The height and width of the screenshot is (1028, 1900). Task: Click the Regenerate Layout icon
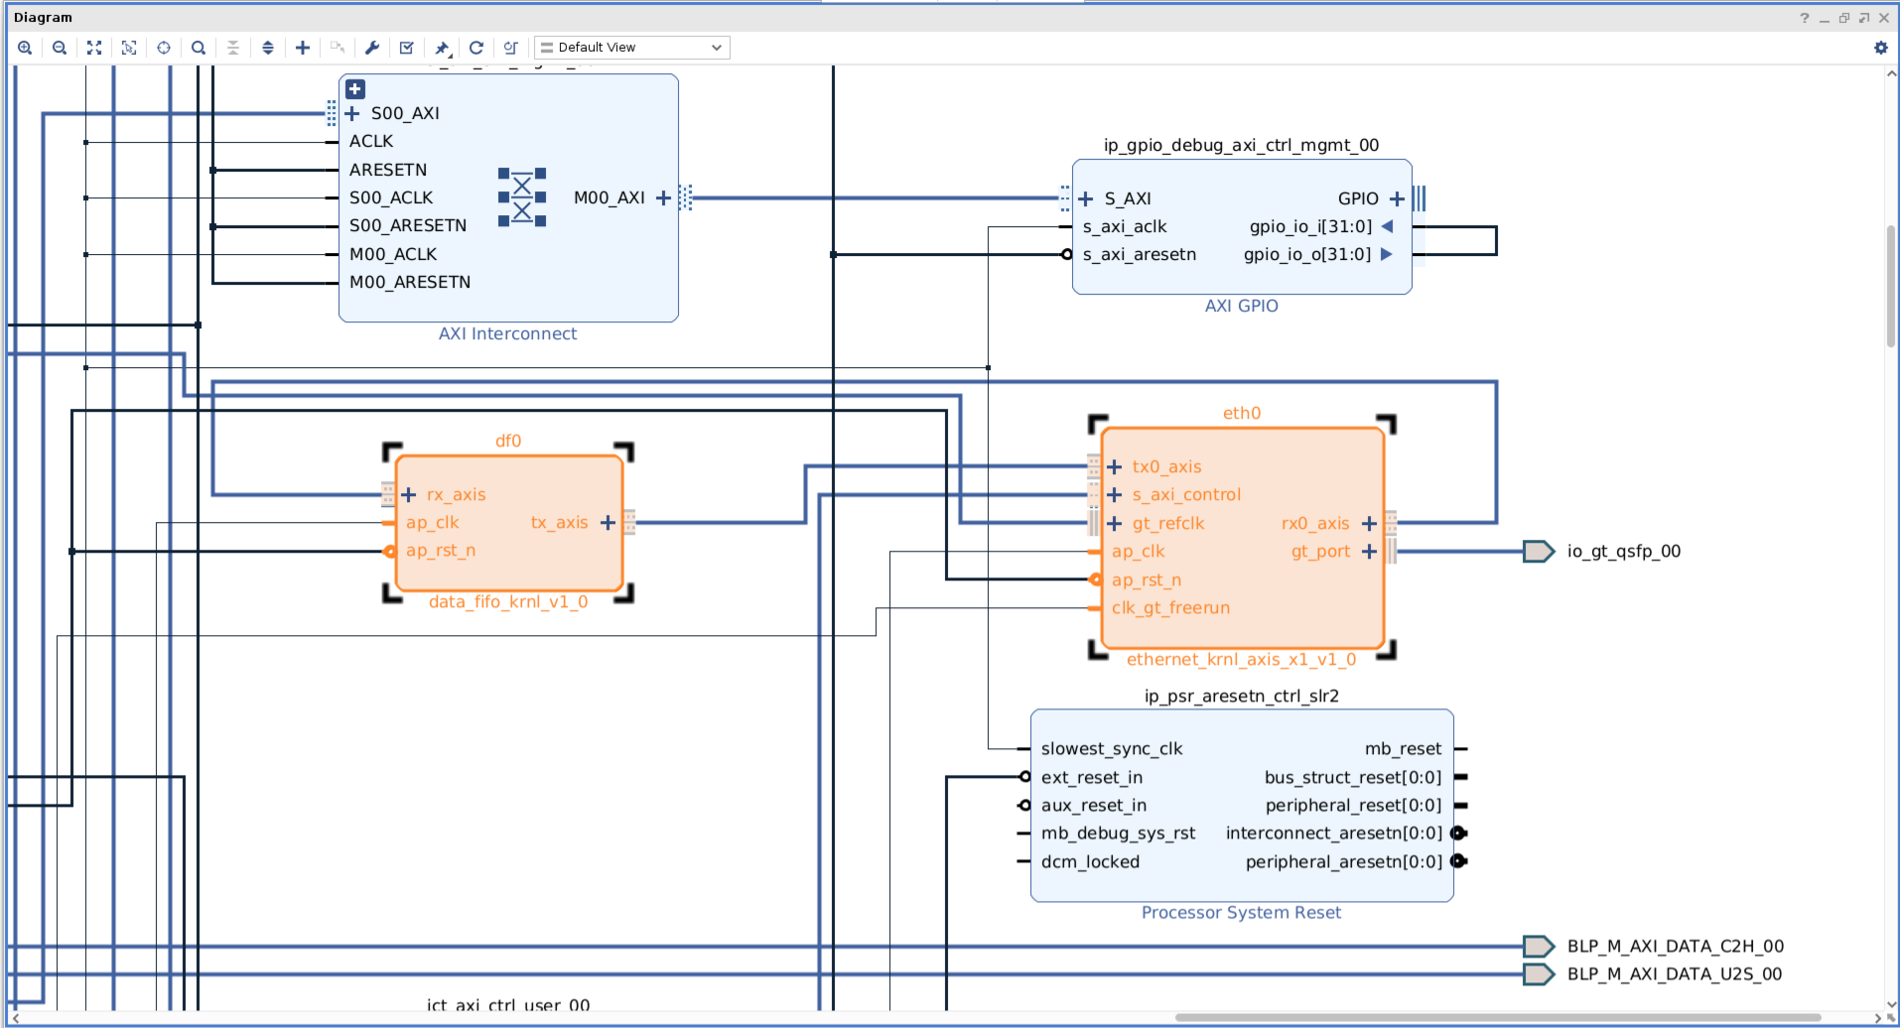click(476, 48)
